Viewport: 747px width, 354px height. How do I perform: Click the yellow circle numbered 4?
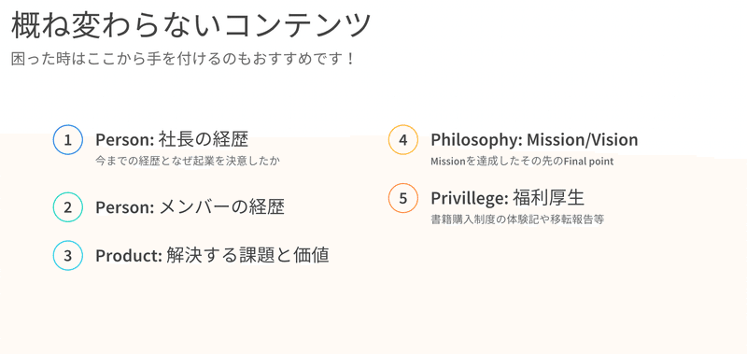tap(403, 139)
